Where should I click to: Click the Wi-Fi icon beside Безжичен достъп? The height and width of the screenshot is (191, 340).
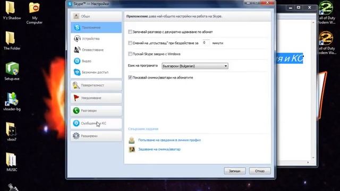coord(77,72)
